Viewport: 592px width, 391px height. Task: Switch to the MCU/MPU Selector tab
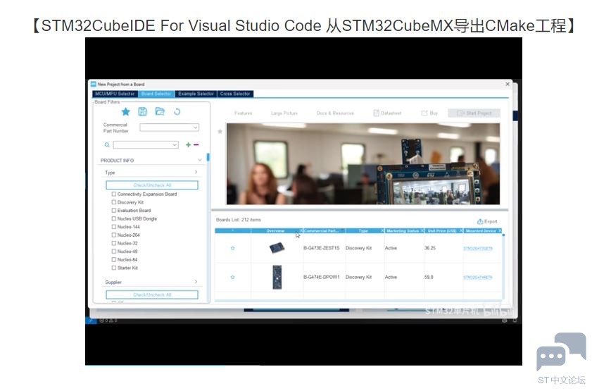[x=115, y=94]
